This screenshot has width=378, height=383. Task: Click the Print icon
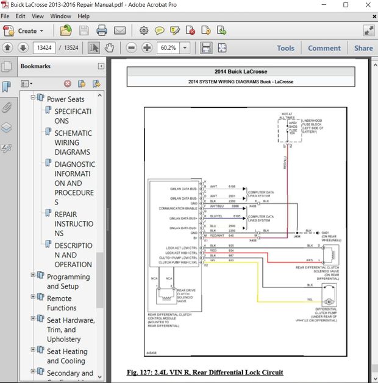pos(102,31)
